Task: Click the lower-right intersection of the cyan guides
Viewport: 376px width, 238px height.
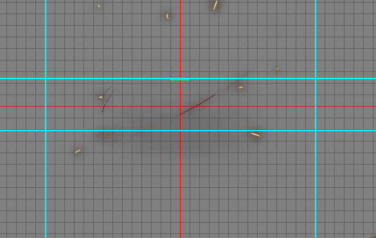Action: point(316,131)
